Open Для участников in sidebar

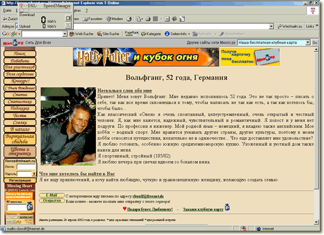(20, 67)
